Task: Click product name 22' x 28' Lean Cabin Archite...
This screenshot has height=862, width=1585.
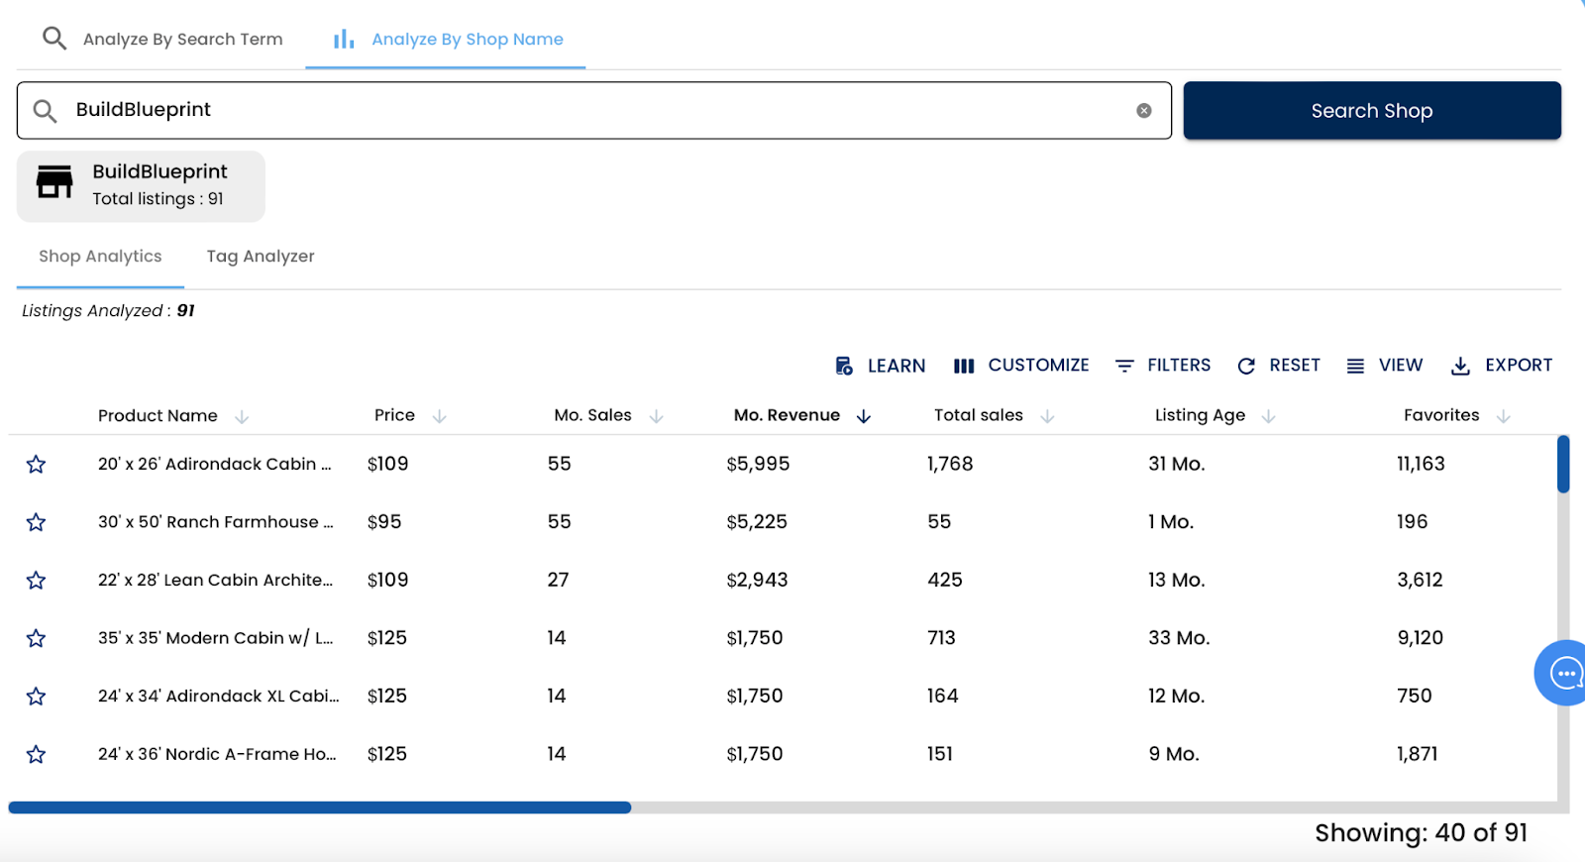Action: (x=215, y=580)
